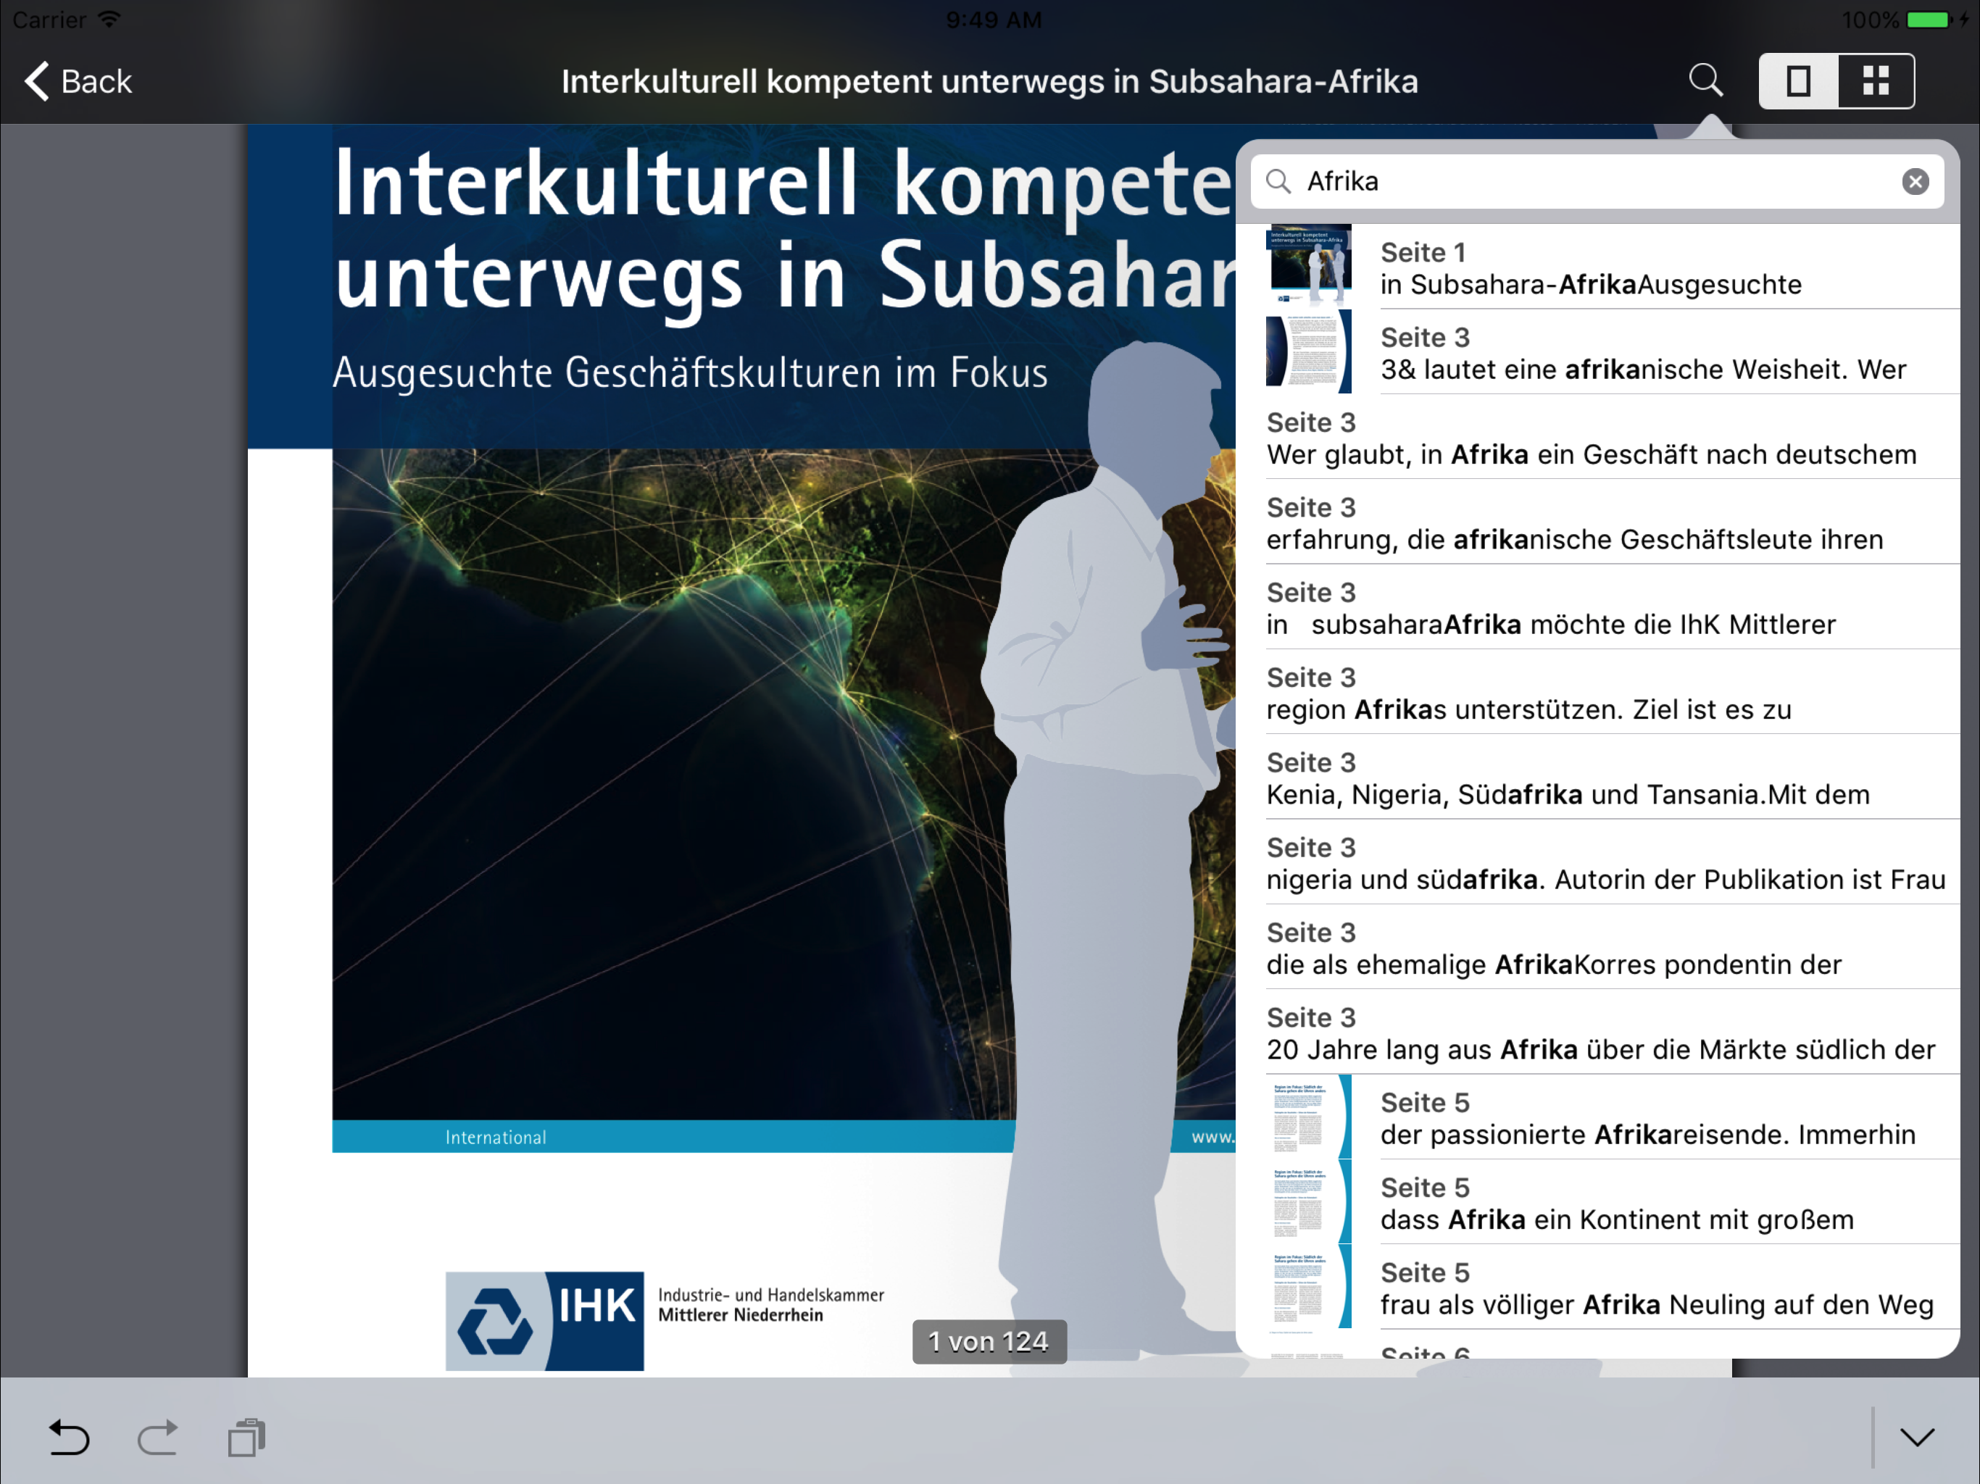The height and width of the screenshot is (1484, 1980).
Task: Tap the document title in header
Action: (989, 81)
